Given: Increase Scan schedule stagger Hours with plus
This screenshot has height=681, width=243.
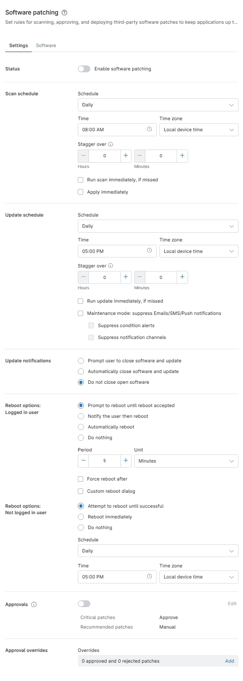Looking at the screenshot, I should click(x=126, y=156).
